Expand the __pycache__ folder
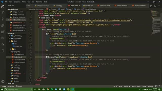The image size is (162, 91). [x=17, y=36]
